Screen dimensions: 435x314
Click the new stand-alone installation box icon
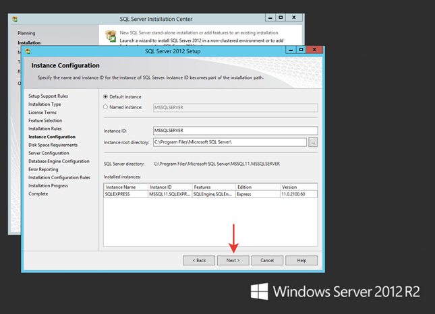tap(111, 36)
